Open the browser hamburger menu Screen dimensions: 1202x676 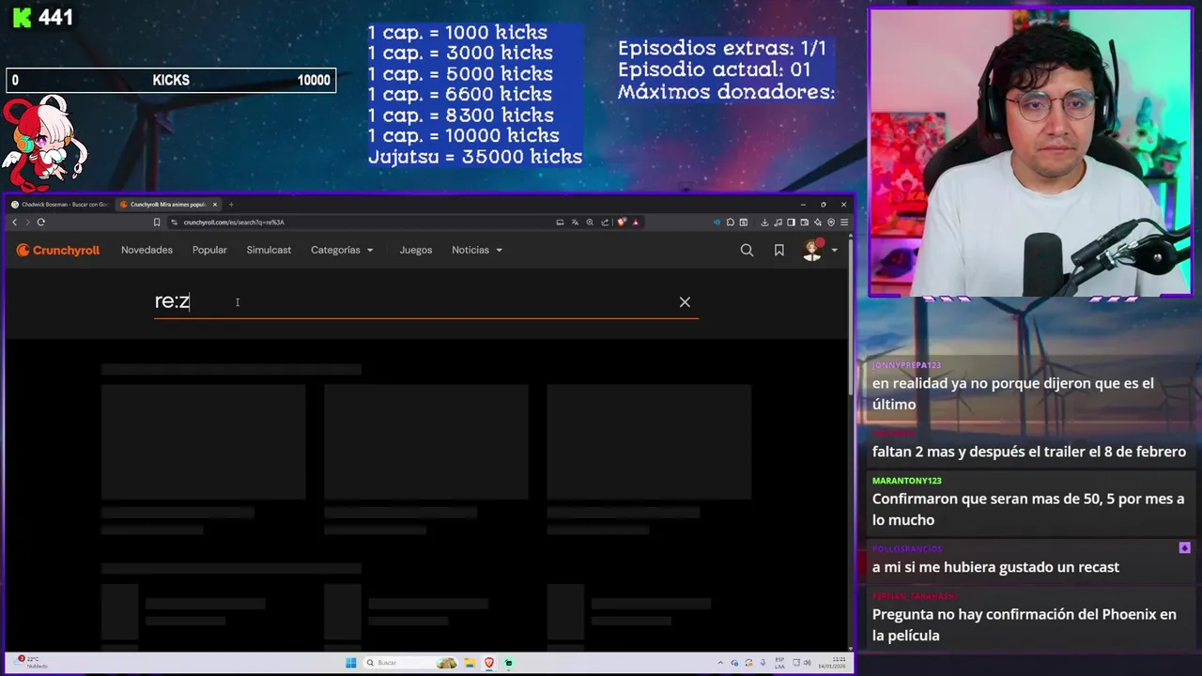pos(844,223)
